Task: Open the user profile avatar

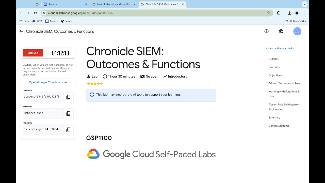Action: [297, 31]
